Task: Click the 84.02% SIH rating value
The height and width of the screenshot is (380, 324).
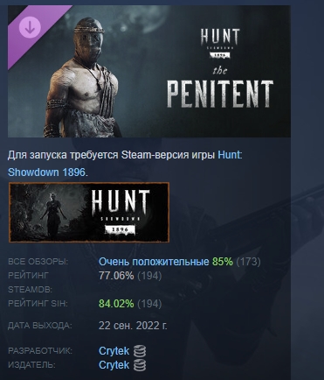Action: 116,304
